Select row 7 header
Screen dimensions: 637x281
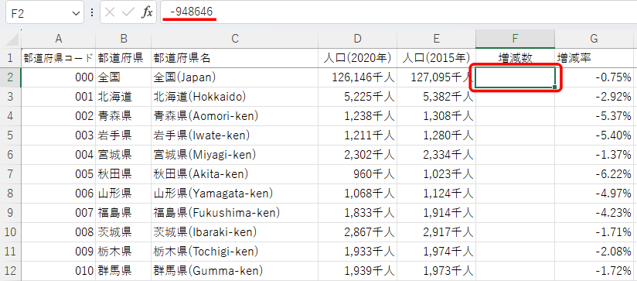(x=11, y=174)
